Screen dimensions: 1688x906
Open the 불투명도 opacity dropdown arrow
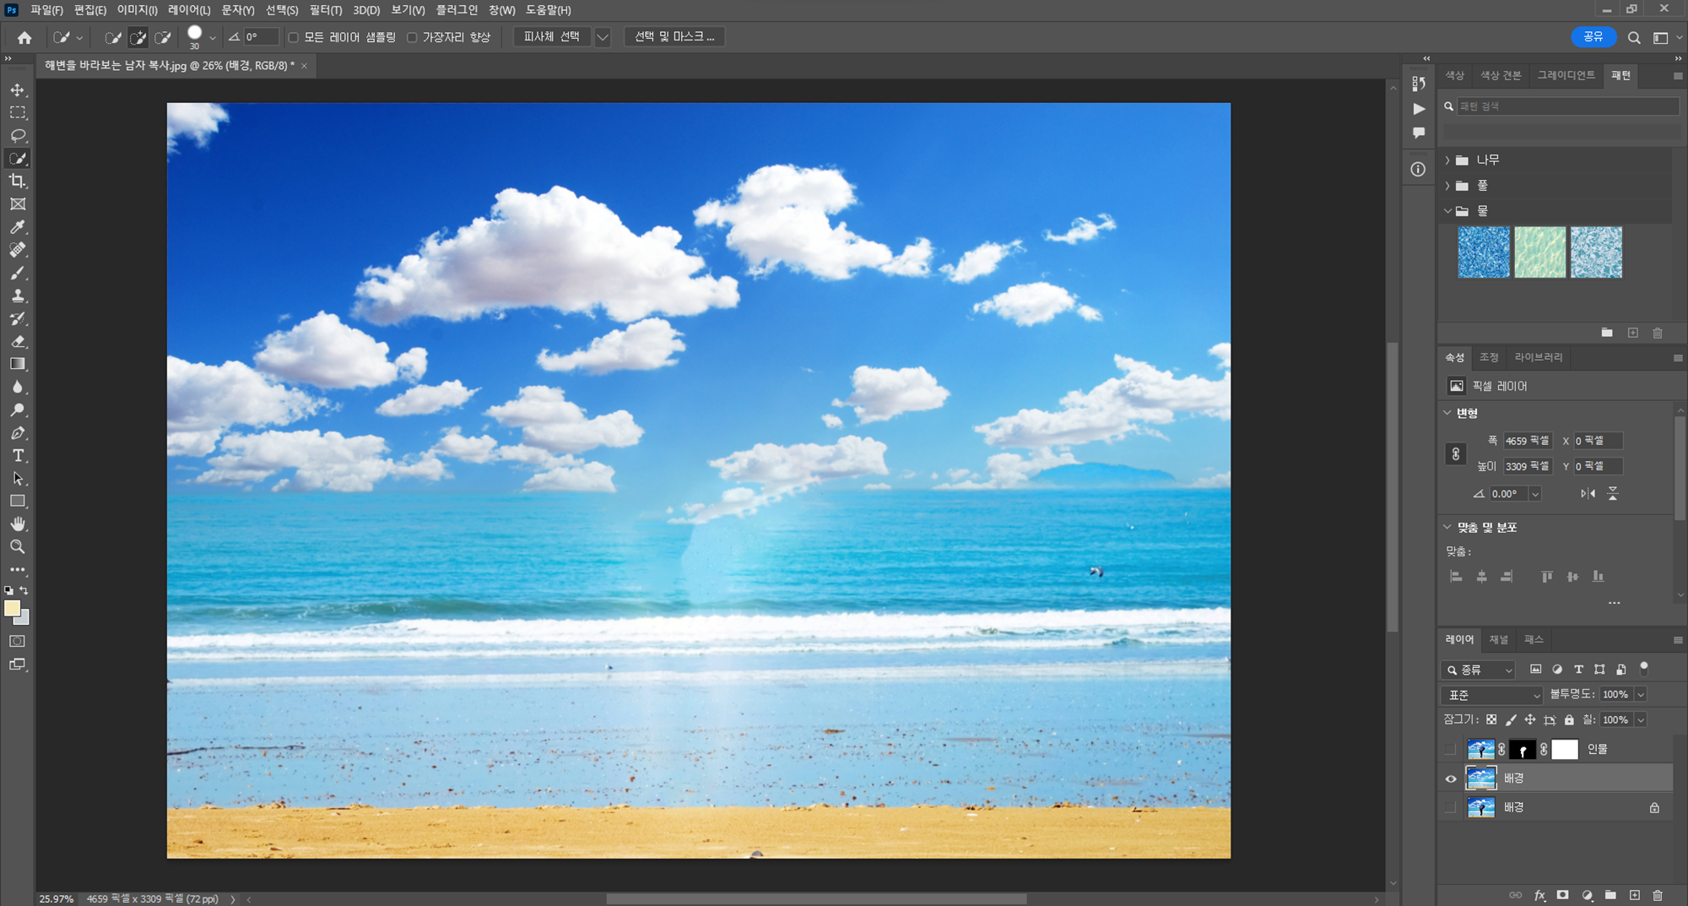1641,694
